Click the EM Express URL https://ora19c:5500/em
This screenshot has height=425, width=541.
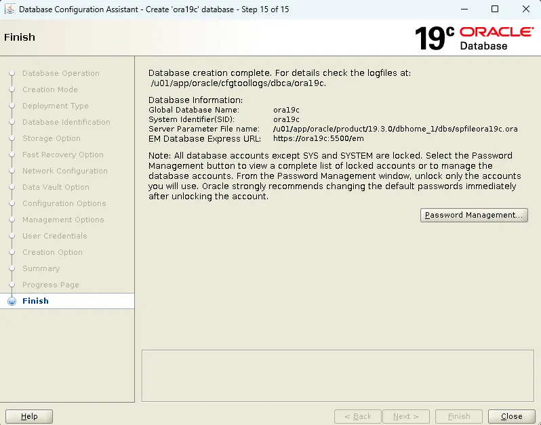pos(319,139)
